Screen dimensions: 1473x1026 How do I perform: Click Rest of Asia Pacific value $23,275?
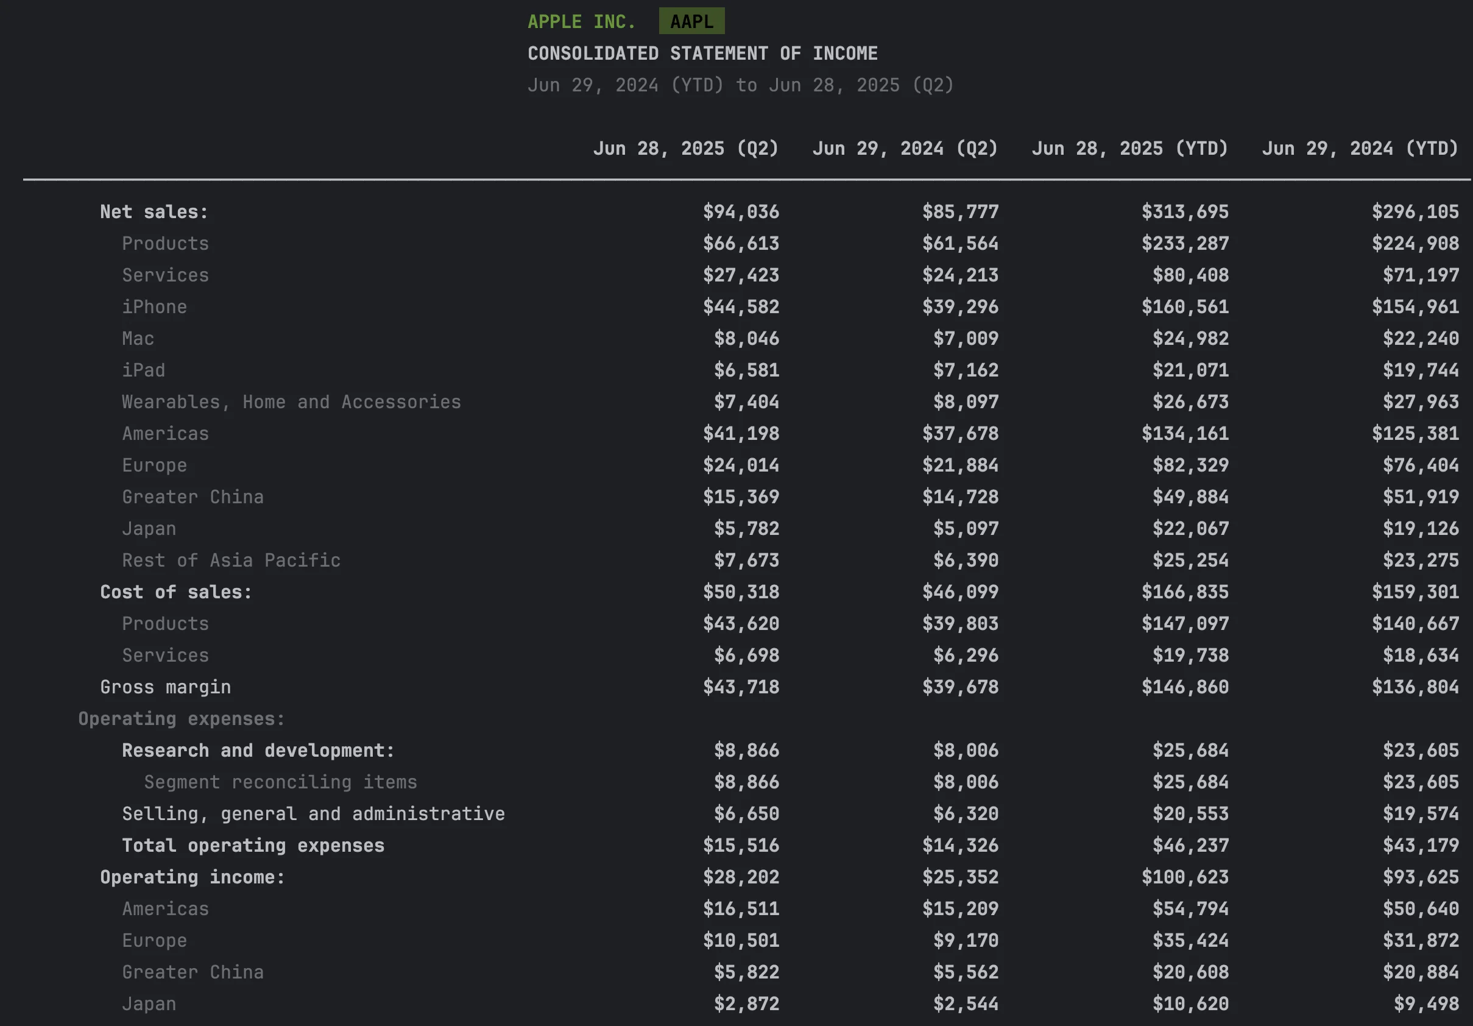click(1421, 560)
